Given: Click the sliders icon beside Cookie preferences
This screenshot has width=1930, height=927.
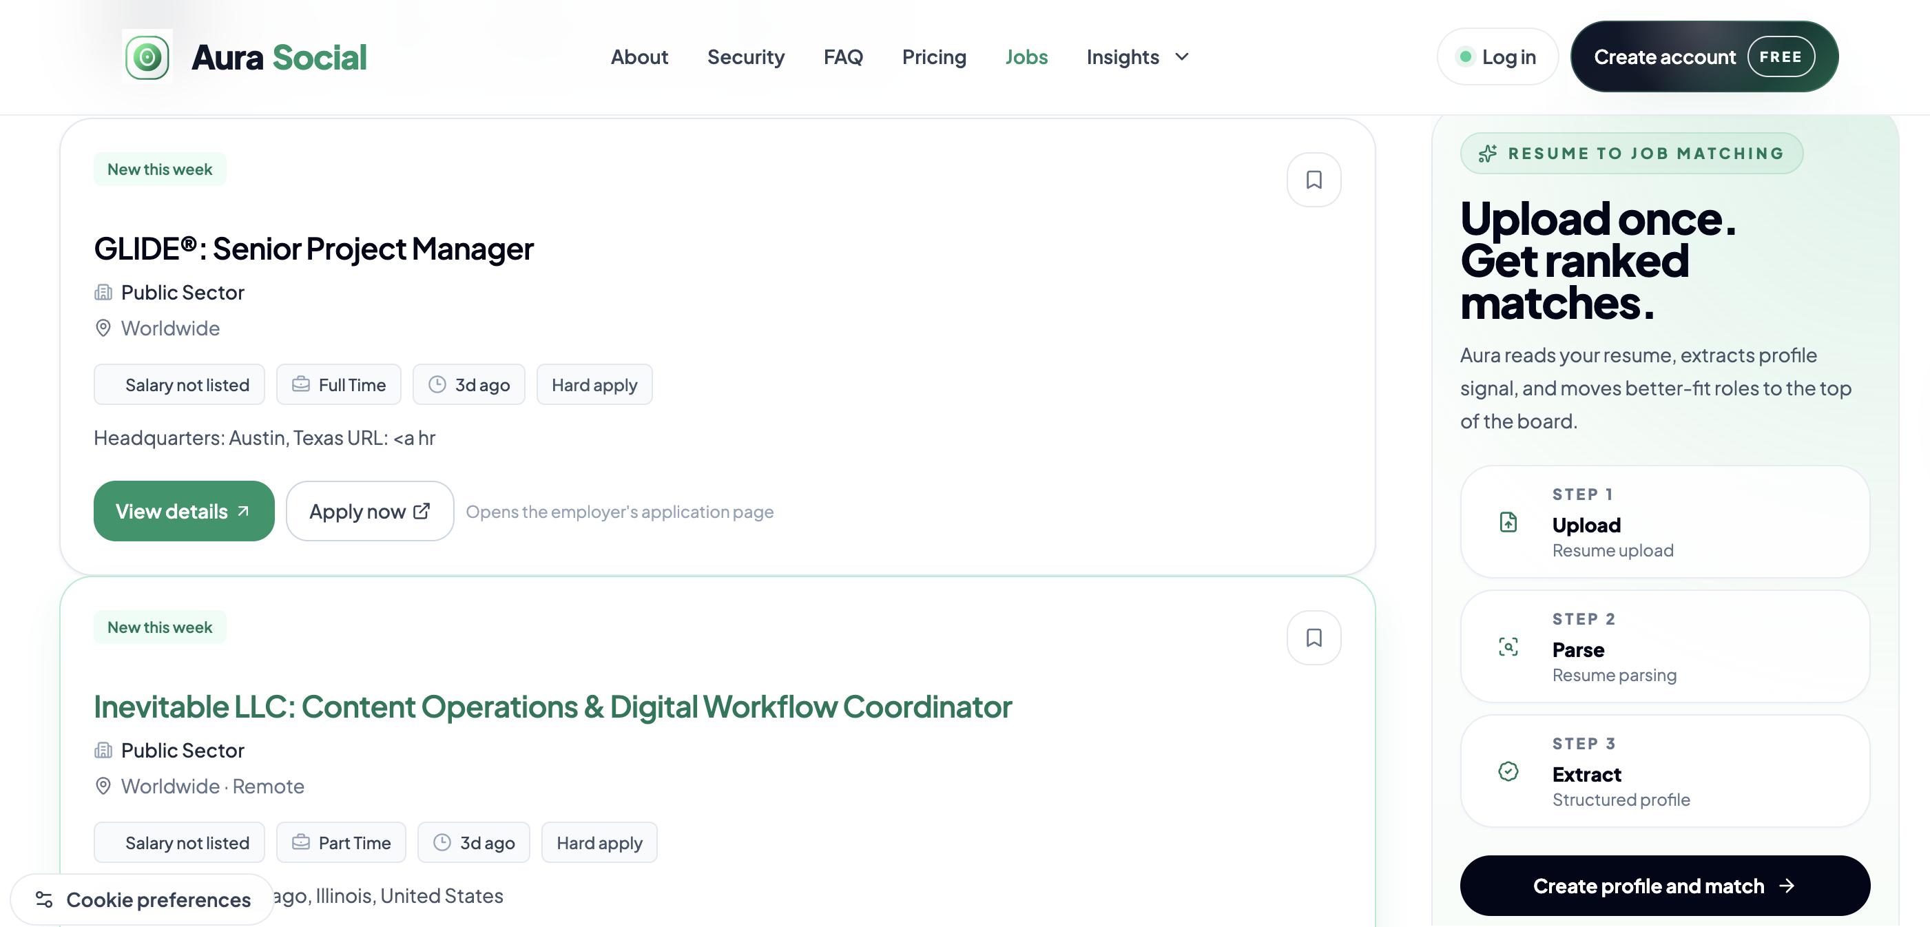Looking at the screenshot, I should click(x=43, y=899).
